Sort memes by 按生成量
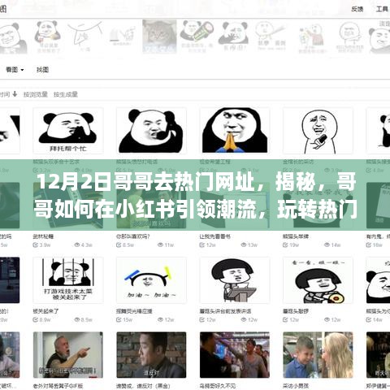This screenshot has height=390, width=390. (66, 94)
